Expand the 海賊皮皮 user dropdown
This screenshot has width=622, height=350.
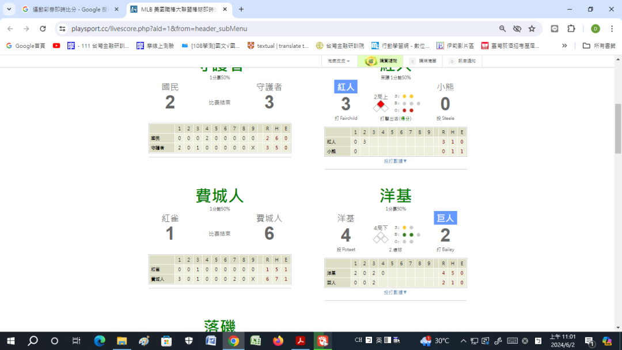tap(339, 61)
